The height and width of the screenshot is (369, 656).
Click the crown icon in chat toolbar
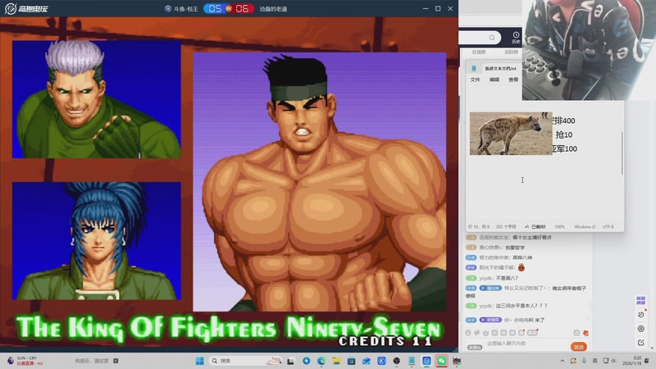485,333
